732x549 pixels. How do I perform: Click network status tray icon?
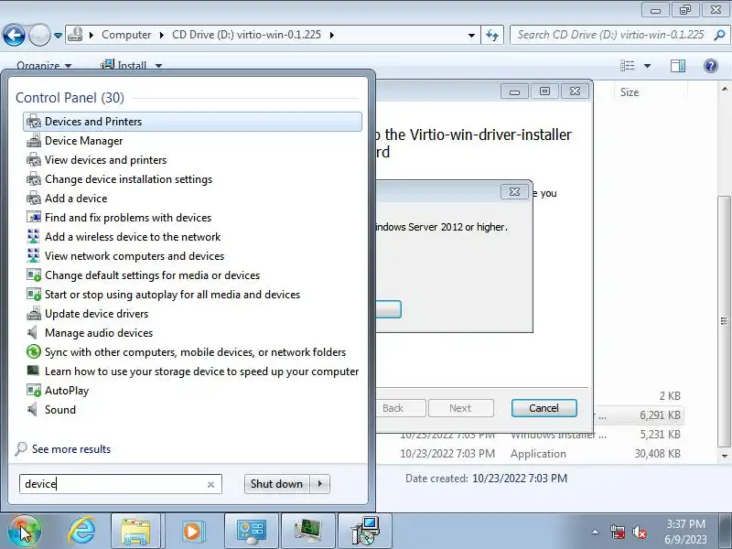(617, 532)
